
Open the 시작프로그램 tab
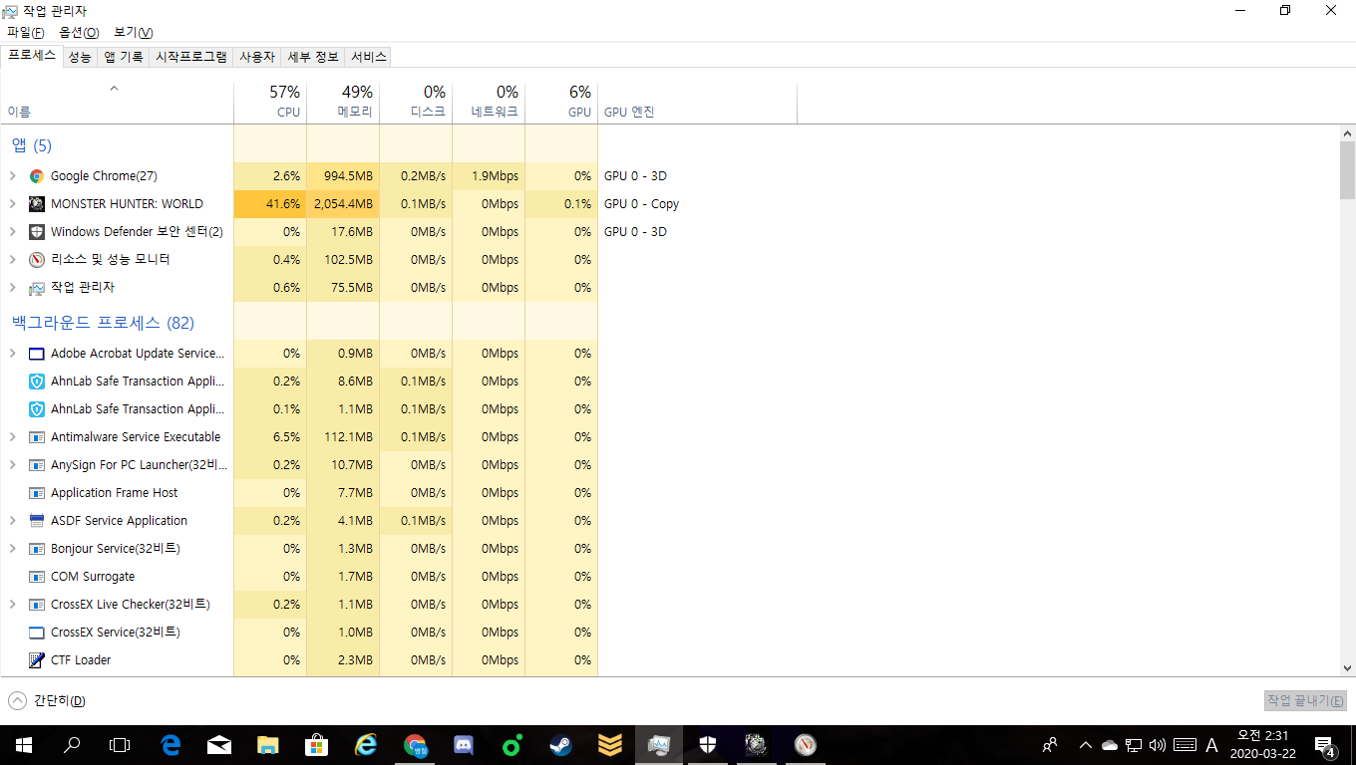191,57
